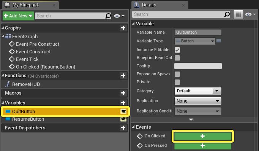
Task: Toggle ResumeButton visibility eye icon
Action: (x=123, y=119)
